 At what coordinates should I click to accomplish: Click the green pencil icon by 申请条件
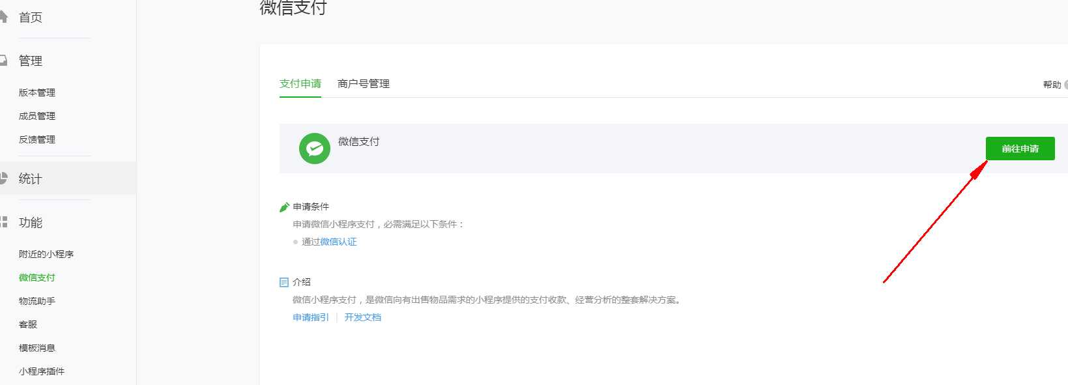click(284, 207)
